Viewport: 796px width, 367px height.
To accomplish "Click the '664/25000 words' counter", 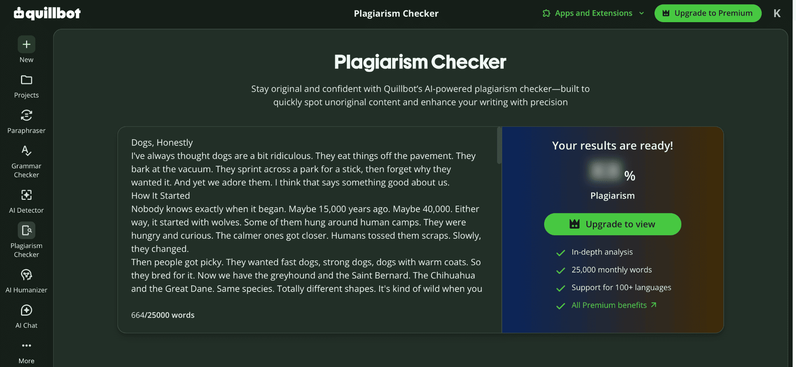I will coord(163,315).
